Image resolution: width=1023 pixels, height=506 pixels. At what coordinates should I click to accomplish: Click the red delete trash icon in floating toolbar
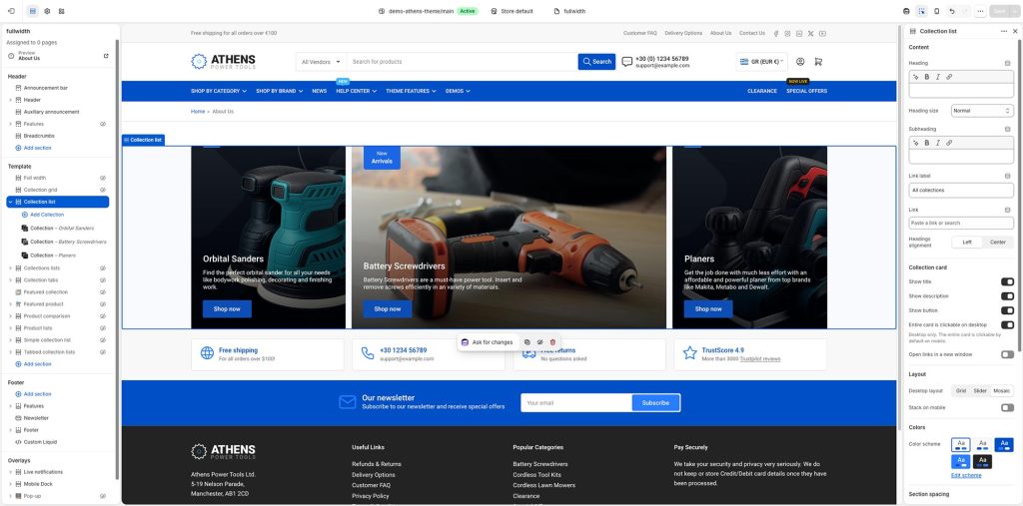click(x=552, y=342)
